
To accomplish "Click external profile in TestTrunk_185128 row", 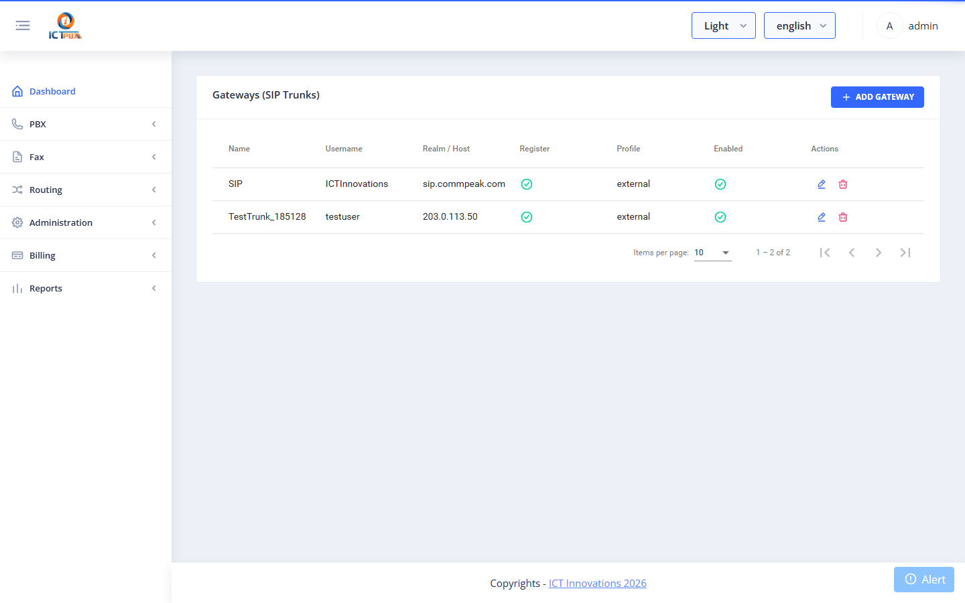I will pyautogui.click(x=633, y=216).
